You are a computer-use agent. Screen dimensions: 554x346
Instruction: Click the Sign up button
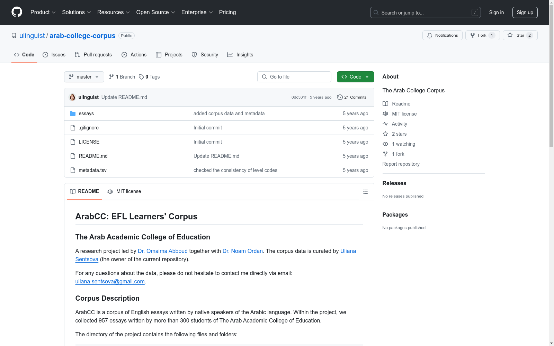point(525,12)
